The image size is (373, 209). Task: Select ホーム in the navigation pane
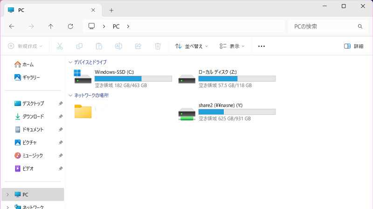tap(28, 65)
